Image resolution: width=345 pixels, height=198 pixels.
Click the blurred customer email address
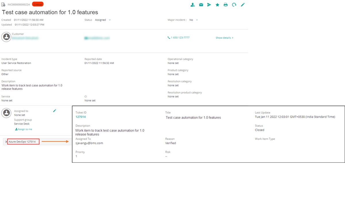click(97, 38)
